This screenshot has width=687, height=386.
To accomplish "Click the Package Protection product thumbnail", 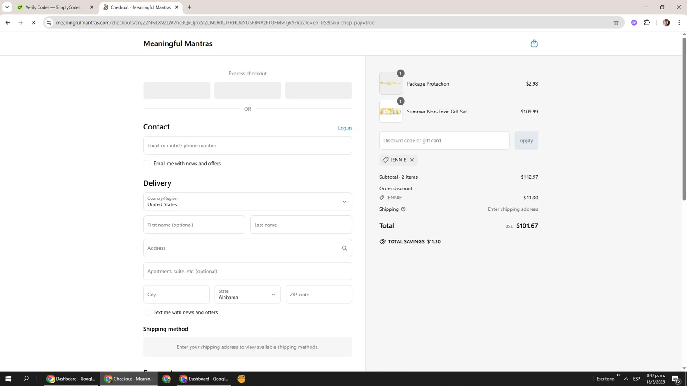I will [x=391, y=83].
